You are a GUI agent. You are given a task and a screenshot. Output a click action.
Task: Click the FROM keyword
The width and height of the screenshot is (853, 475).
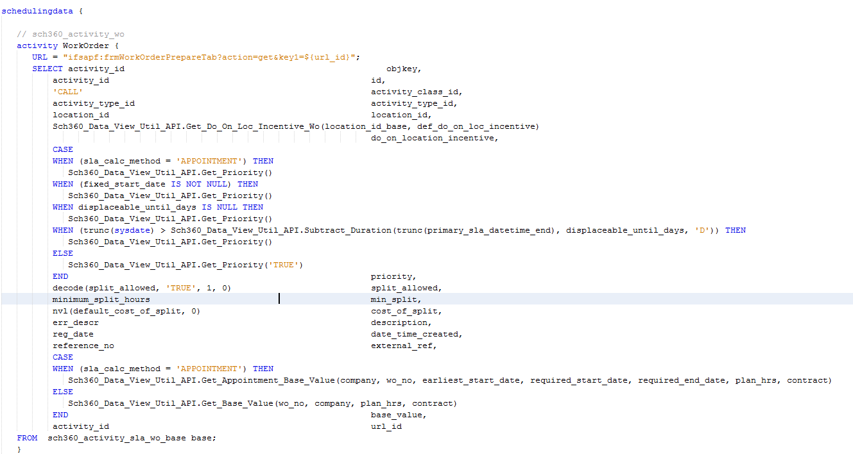point(27,438)
